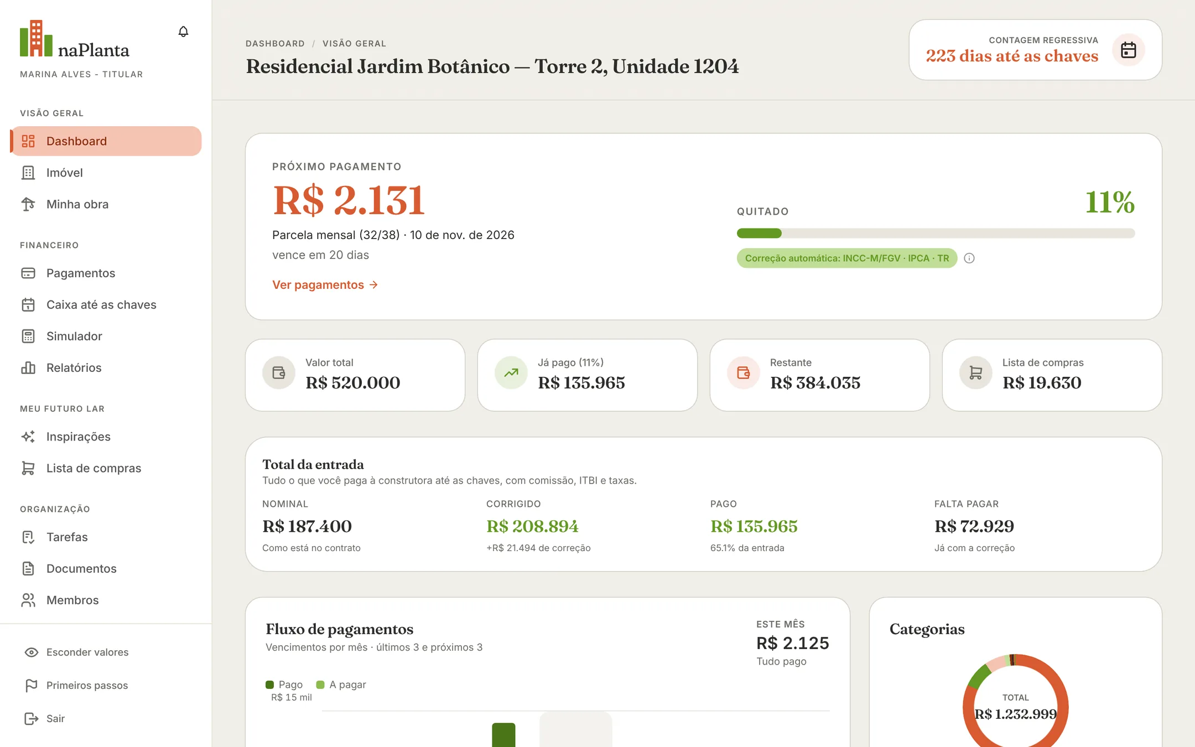The image size is (1195, 747).
Task: Open the Membros page
Action: point(106,600)
